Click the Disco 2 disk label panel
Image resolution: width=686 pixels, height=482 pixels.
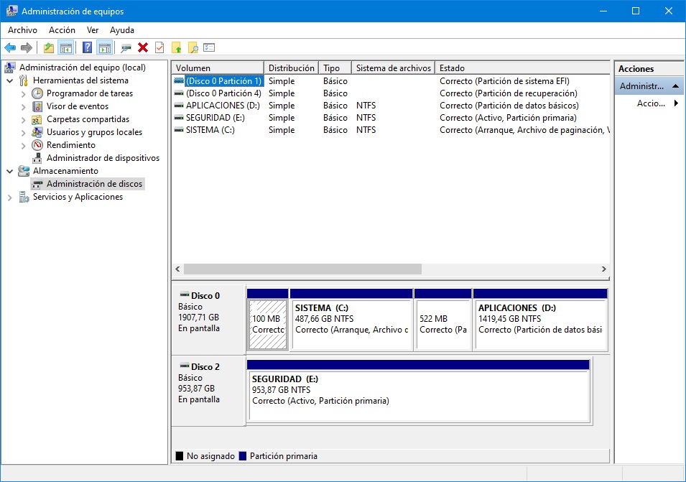click(x=209, y=391)
